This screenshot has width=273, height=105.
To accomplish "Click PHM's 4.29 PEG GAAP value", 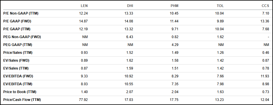I will pyautogui.click(x=175, y=45).
